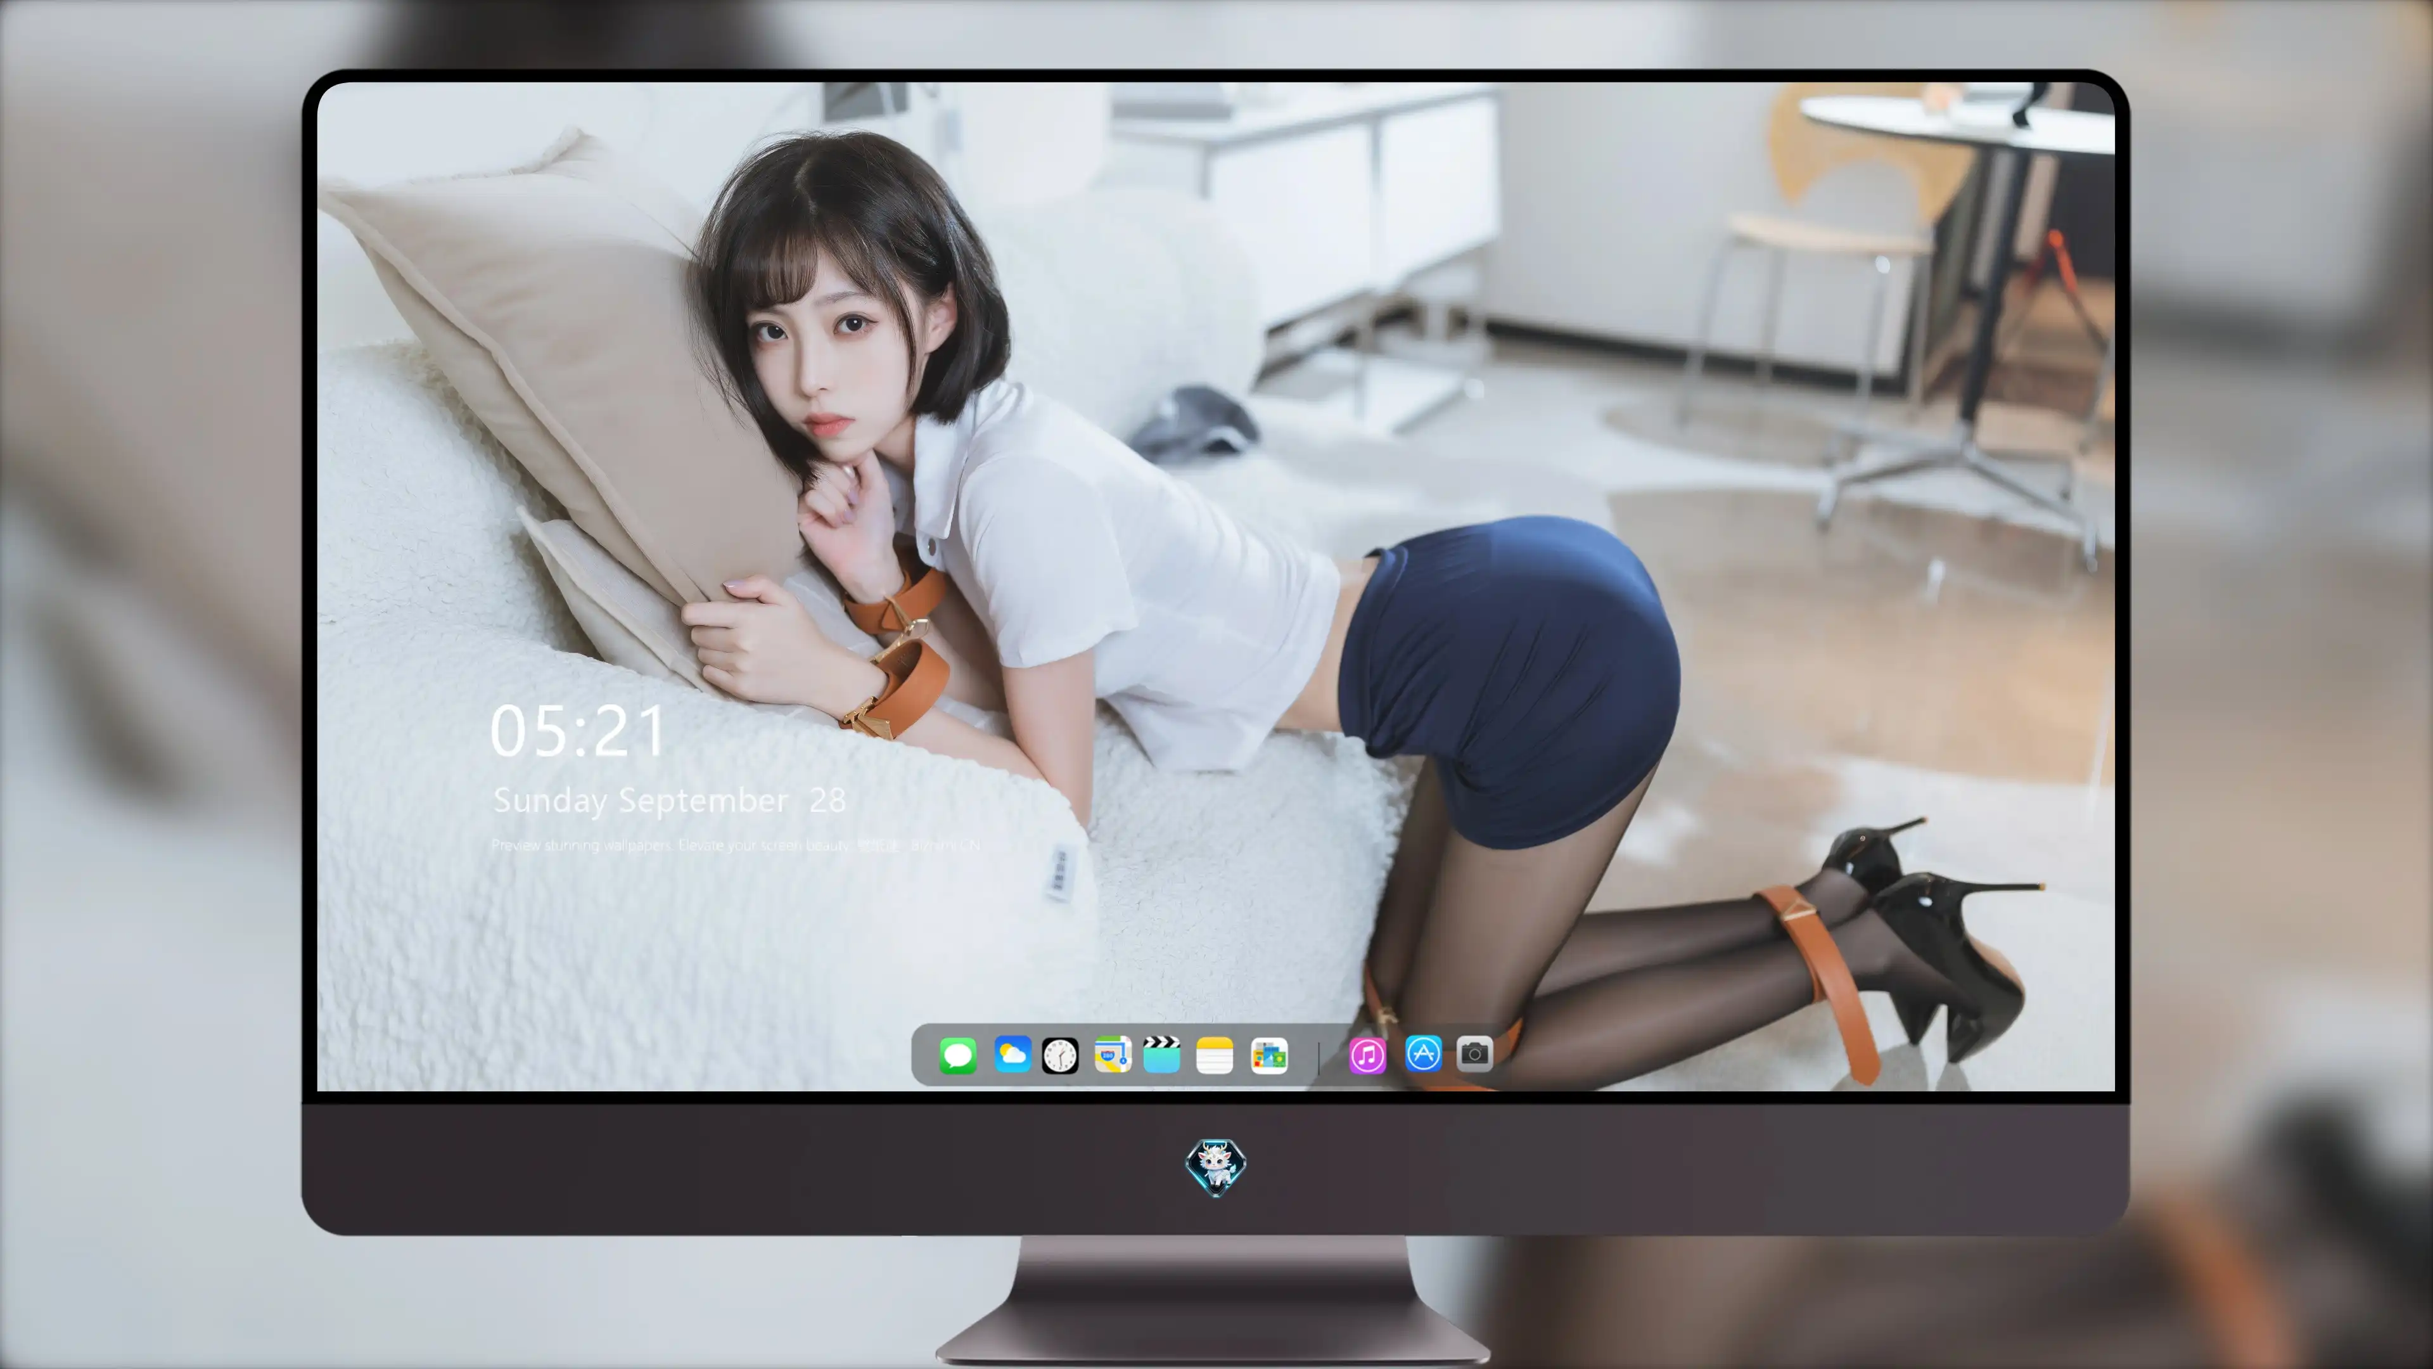Click the "Preview stunning wallpapers" caption text
The width and height of the screenshot is (2433, 1369).
click(736, 845)
